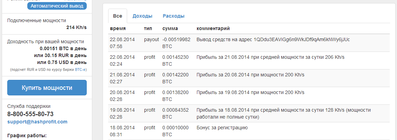Click the 214 Kh/s connected power value
This screenshot has height=140, width=397.
76,27
